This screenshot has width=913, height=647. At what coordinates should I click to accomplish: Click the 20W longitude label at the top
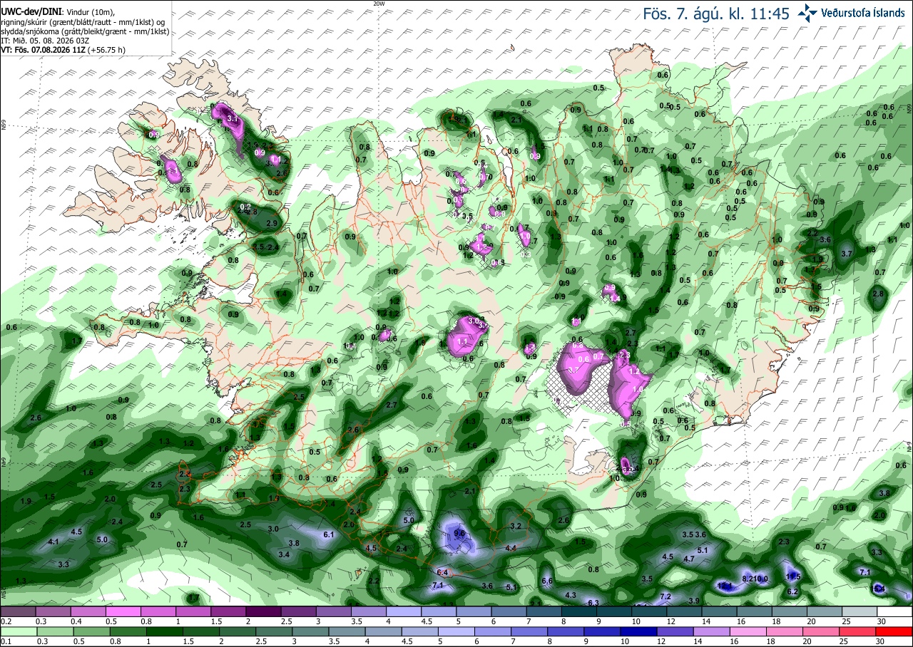pos(379,4)
